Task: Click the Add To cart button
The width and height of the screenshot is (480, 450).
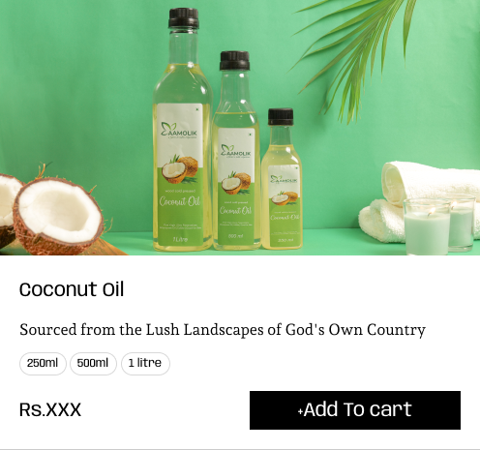Action: [355, 410]
